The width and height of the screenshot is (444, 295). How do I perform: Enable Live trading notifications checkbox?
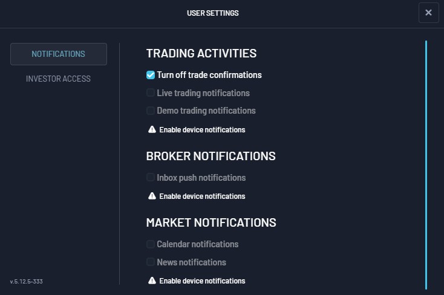[151, 92]
